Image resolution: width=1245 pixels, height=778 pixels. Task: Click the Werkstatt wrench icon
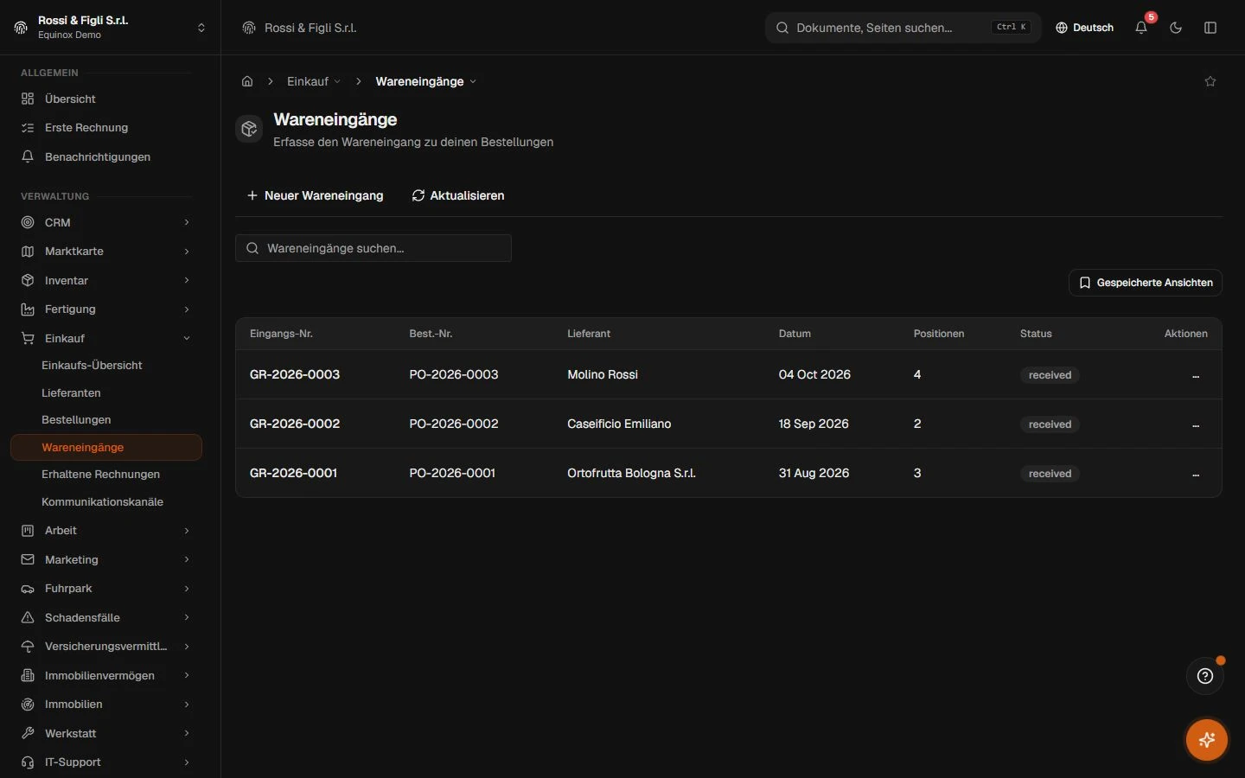(28, 733)
